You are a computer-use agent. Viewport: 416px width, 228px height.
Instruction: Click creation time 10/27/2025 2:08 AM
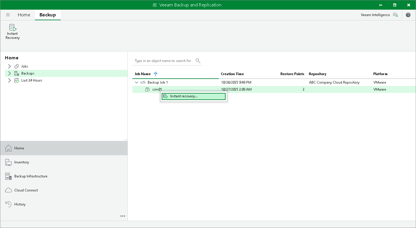tap(236, 89)
